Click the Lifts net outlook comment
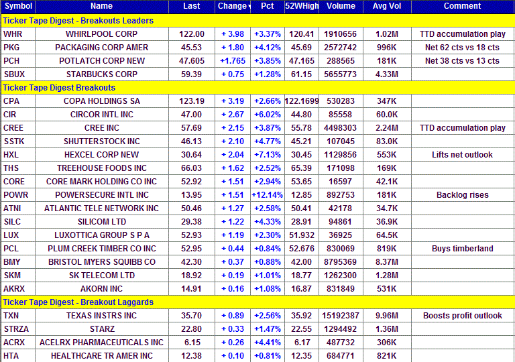The width and height of the screenshot is (515, 362). [463, 155]
